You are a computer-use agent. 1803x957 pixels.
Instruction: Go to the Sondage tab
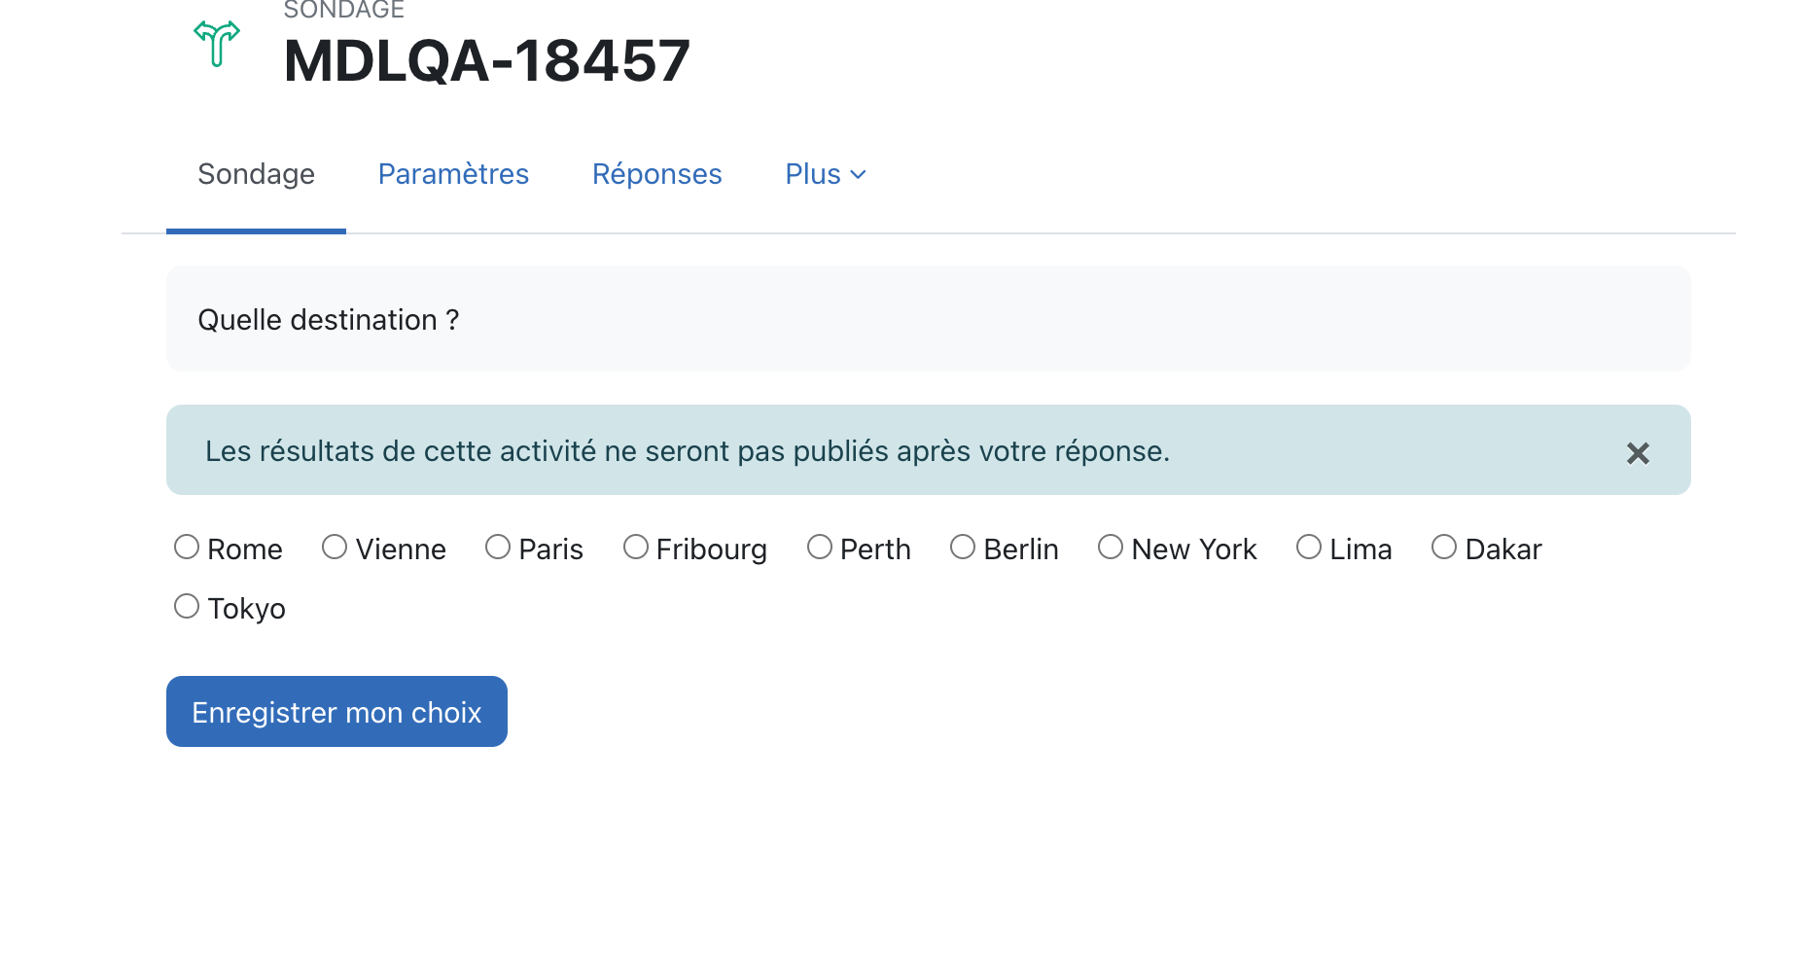pos(256,174)
